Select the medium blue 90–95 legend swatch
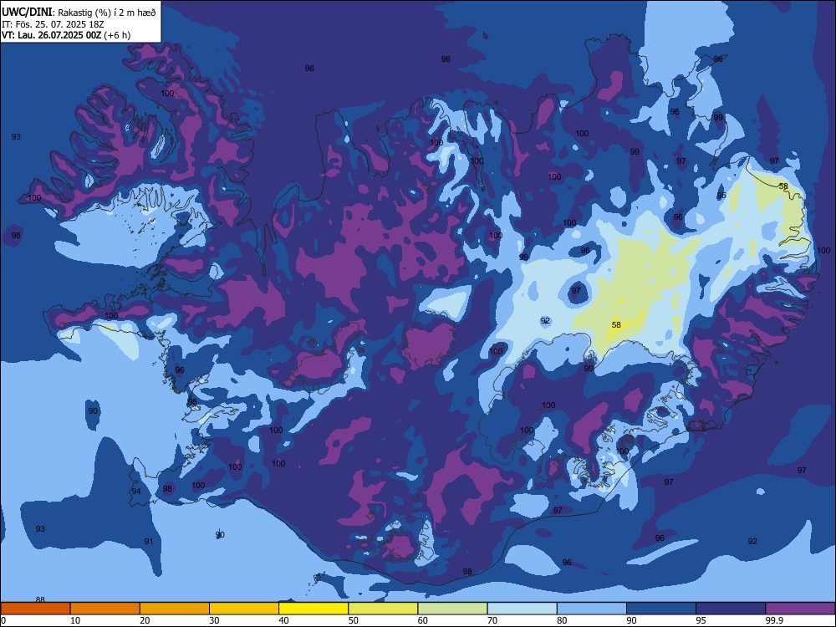836x627 pixels. point(661,609)
